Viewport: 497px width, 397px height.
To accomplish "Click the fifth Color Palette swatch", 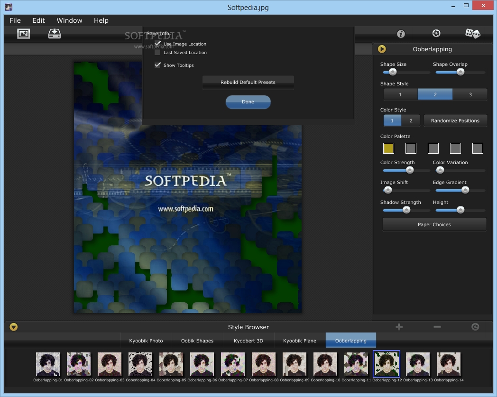I will tap(478, 148).
